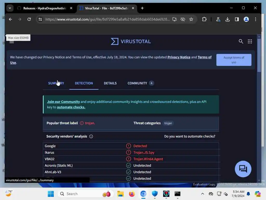Open the taskbar clock and date
Viewport: 266px width, 200px height.
tap(238, 194)
